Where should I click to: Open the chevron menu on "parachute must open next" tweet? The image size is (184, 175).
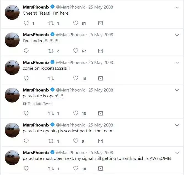coord(177,153)
